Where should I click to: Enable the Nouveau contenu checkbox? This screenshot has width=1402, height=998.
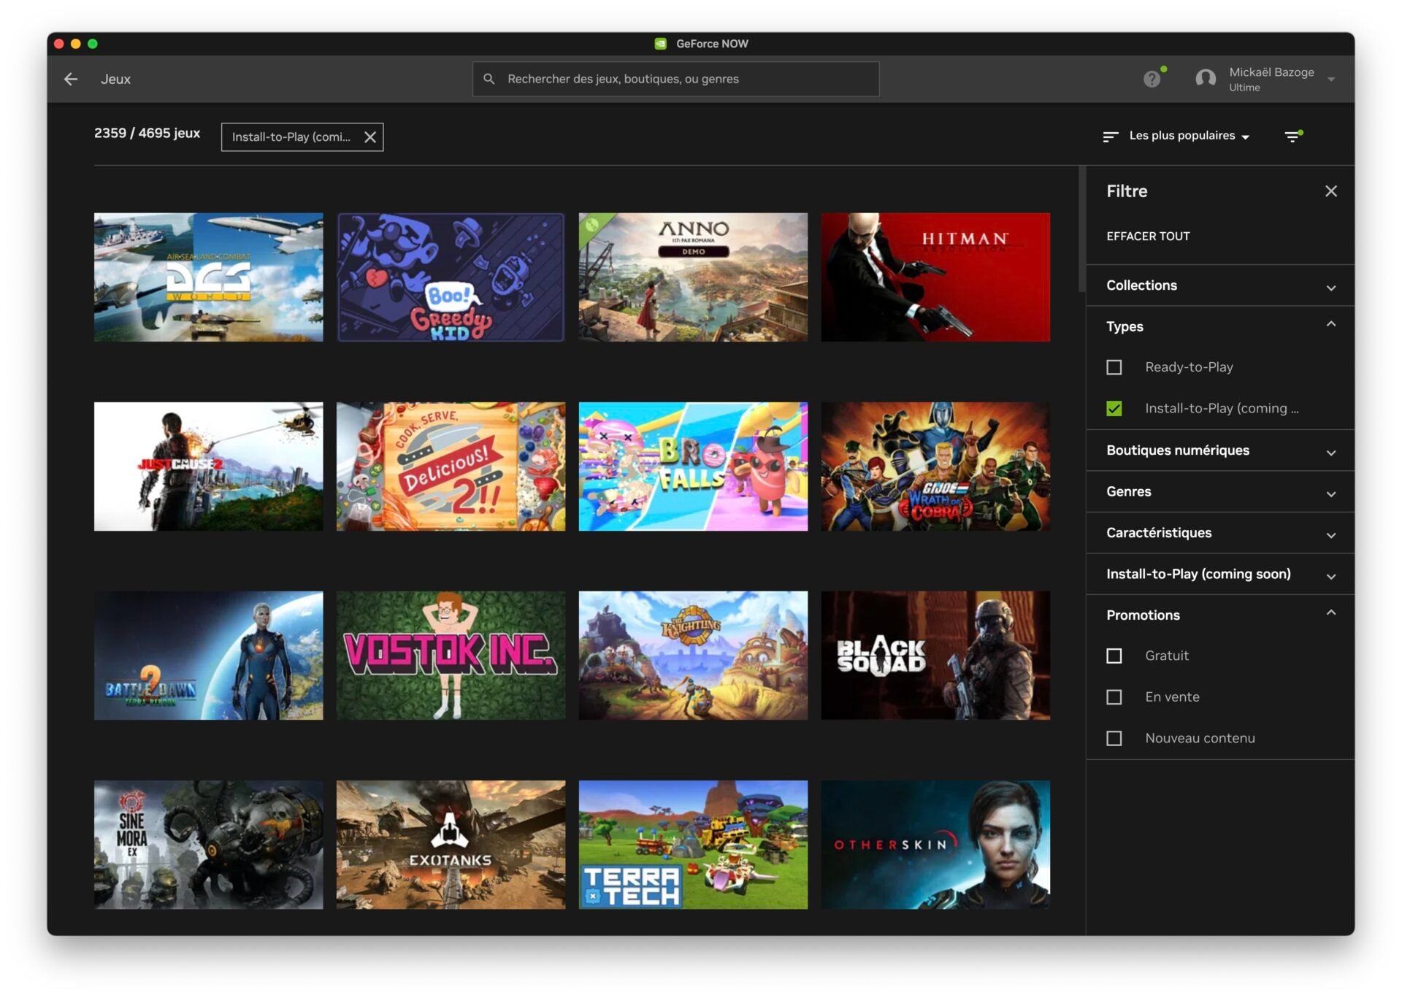[x=1114, y=739]
